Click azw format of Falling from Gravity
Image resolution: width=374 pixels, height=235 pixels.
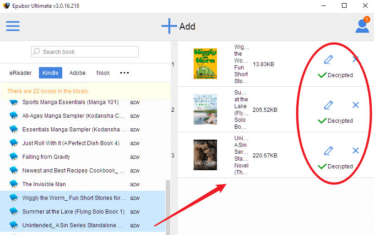coord(135,157)
